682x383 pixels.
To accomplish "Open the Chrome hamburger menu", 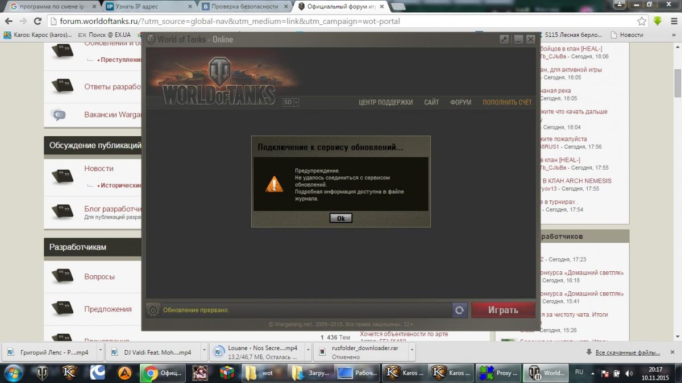I will (x=673, y=21).
